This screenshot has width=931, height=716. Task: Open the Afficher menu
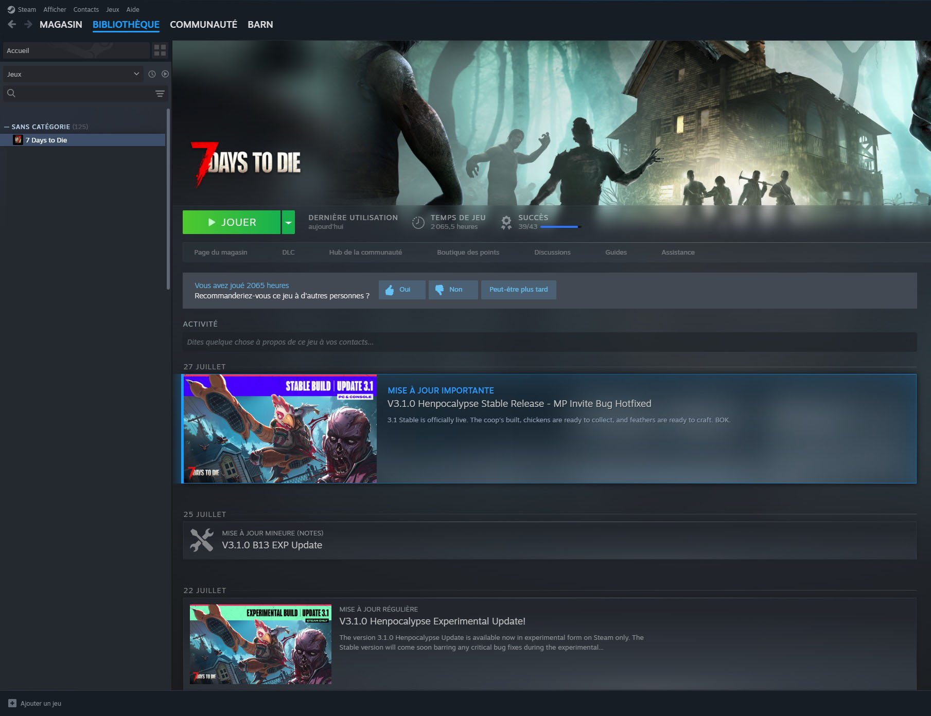[55, 10]
